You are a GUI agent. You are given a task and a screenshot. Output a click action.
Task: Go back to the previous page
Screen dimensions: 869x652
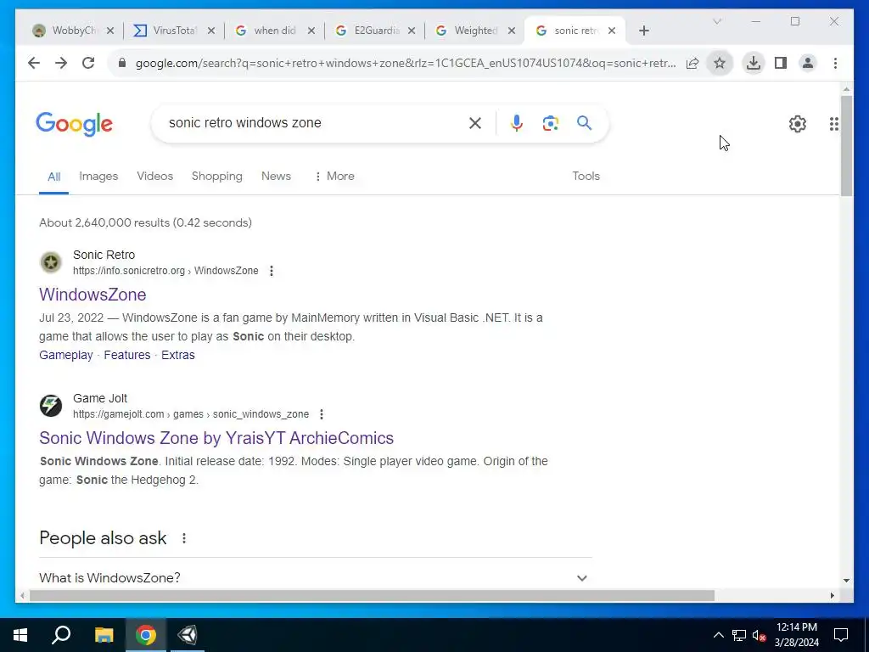coord(34,63)
